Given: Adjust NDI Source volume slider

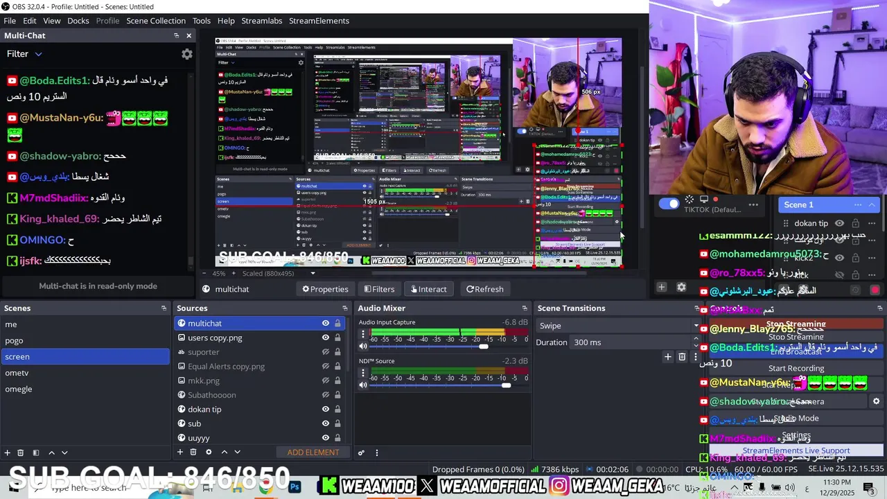Looking at the screenshot, I should click(x=506, y=385).
